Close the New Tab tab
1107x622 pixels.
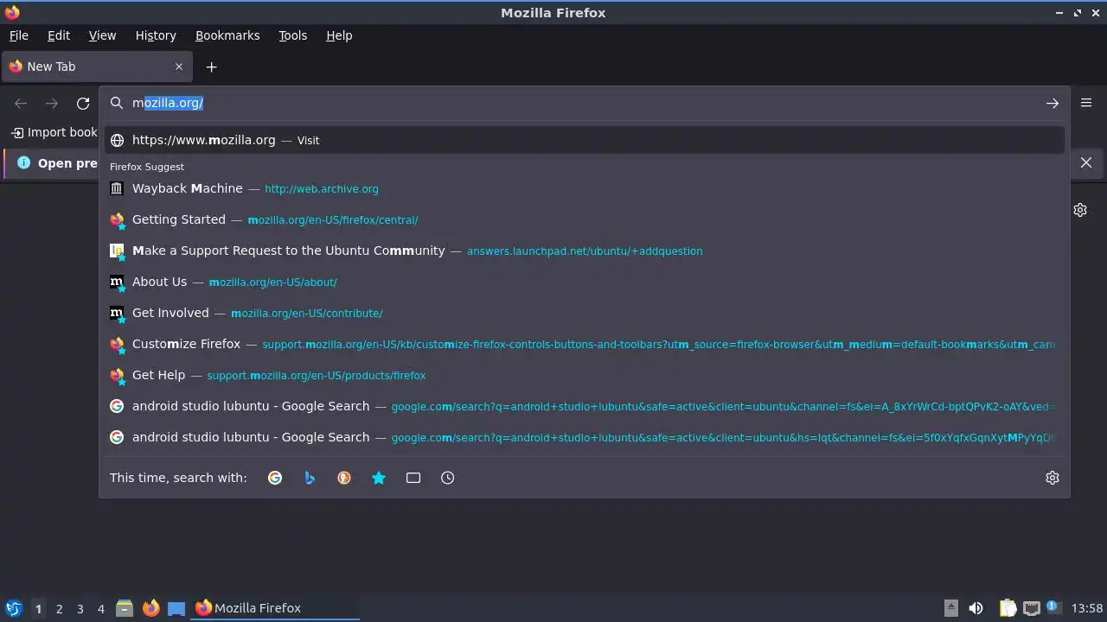coord(179,67)
